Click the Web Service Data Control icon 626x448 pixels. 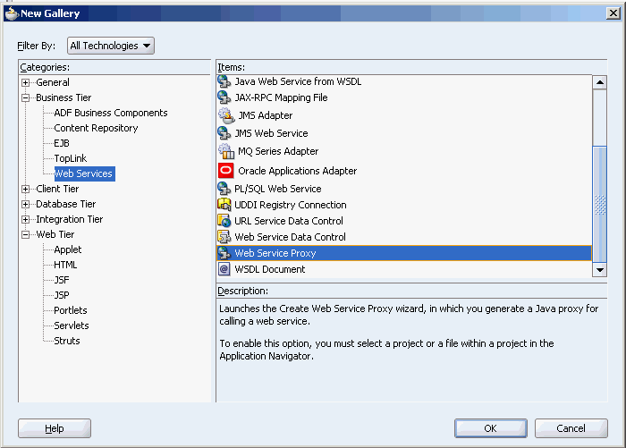(x=224, y=237)
